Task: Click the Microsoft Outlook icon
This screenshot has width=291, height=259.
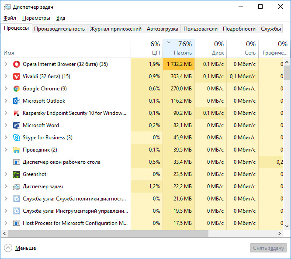Action: 17,101
